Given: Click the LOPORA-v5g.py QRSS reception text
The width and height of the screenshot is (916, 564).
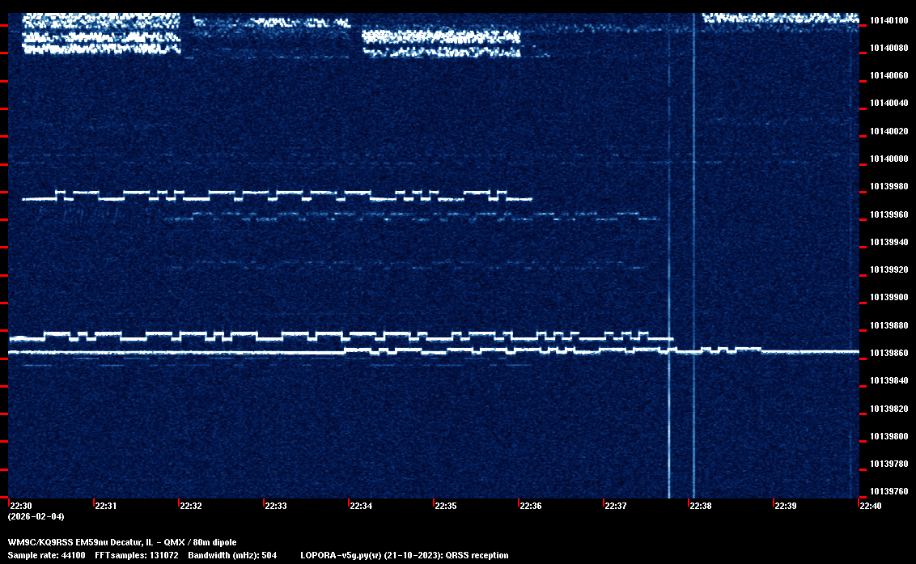Looking at the screenshot, I should click(x=404, y=555).
